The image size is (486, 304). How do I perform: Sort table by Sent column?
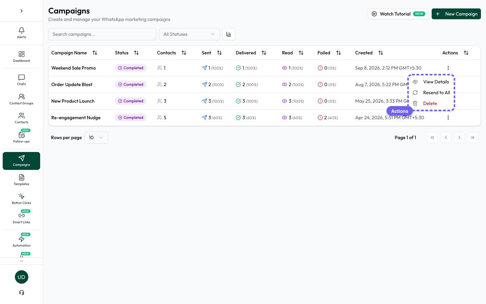(212, 53)
